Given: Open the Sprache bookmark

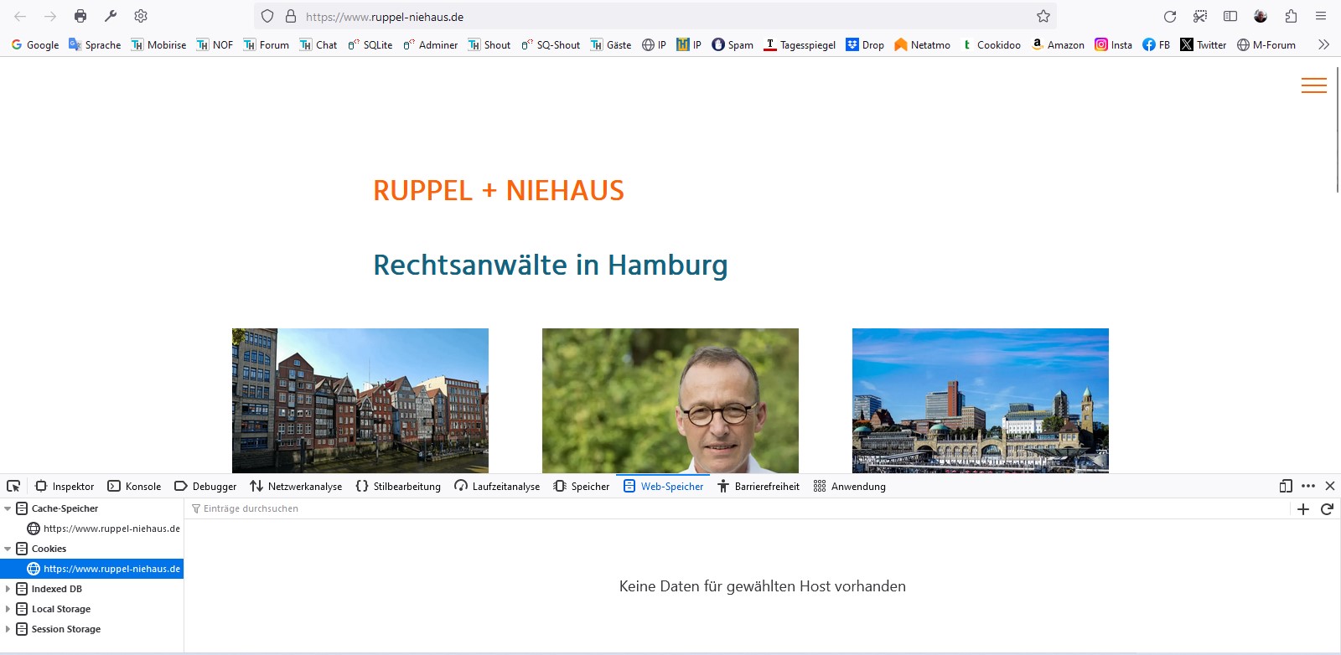Looking at the screenshot, I should pyautogui.click(x=95, y=45).
